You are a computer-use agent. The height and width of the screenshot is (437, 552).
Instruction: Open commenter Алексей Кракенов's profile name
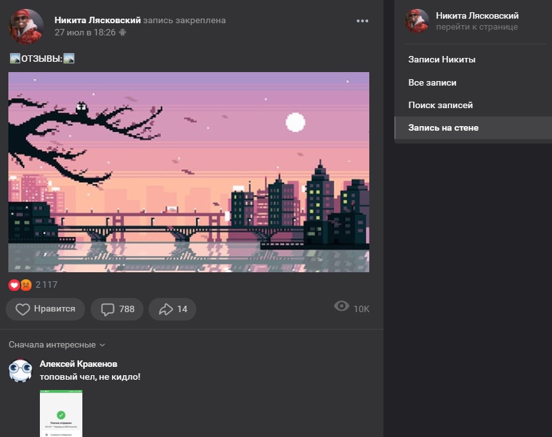[x=78, y=364]
